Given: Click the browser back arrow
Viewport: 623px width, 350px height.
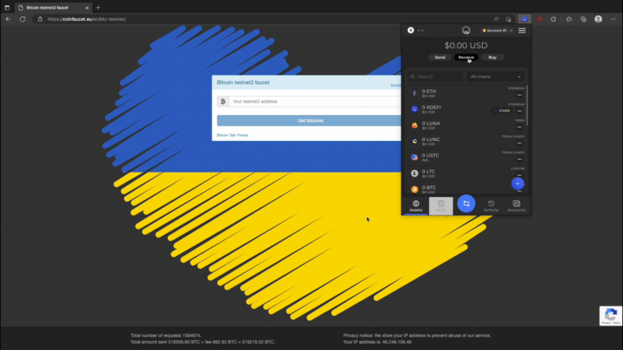Looking at the screenshot, I should coord(8,19).
